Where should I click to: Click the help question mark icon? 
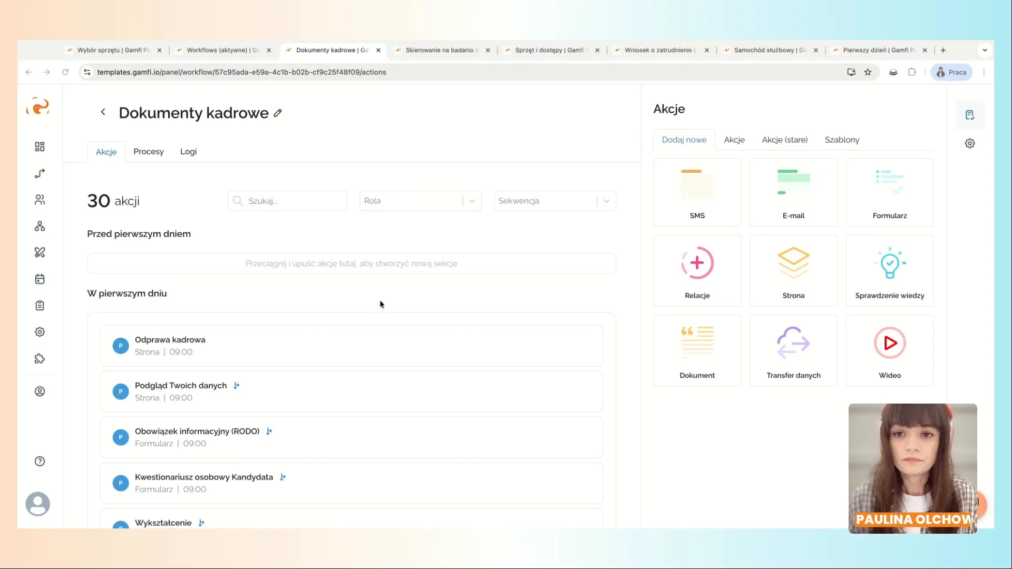(40, 462)
